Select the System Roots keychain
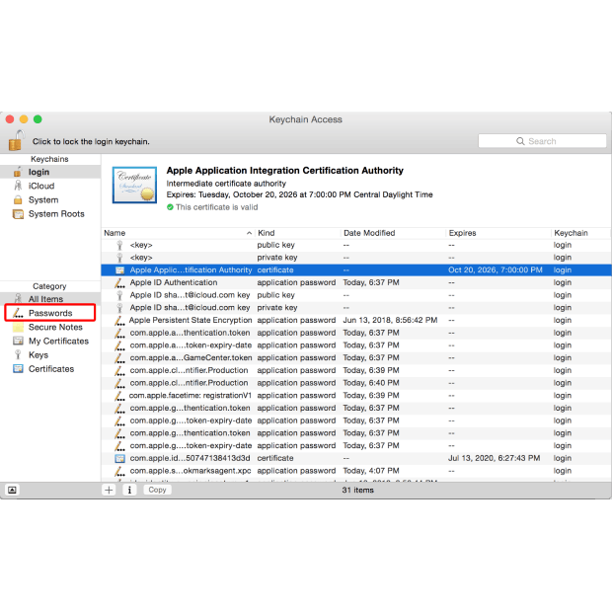Image resolution: width=612 pixels, height=612 pixels. [x=50, y=214]
